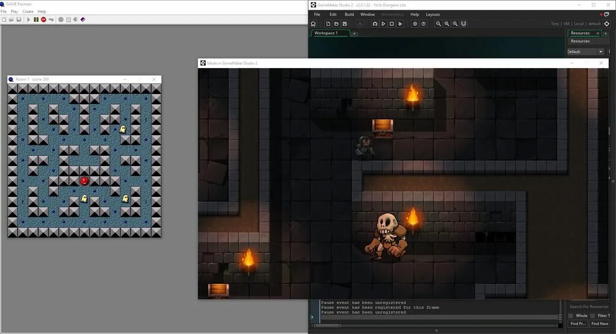Click the Run play icon in GameMaker toolbar
The image size is (616, 334).
click(383, 23)
